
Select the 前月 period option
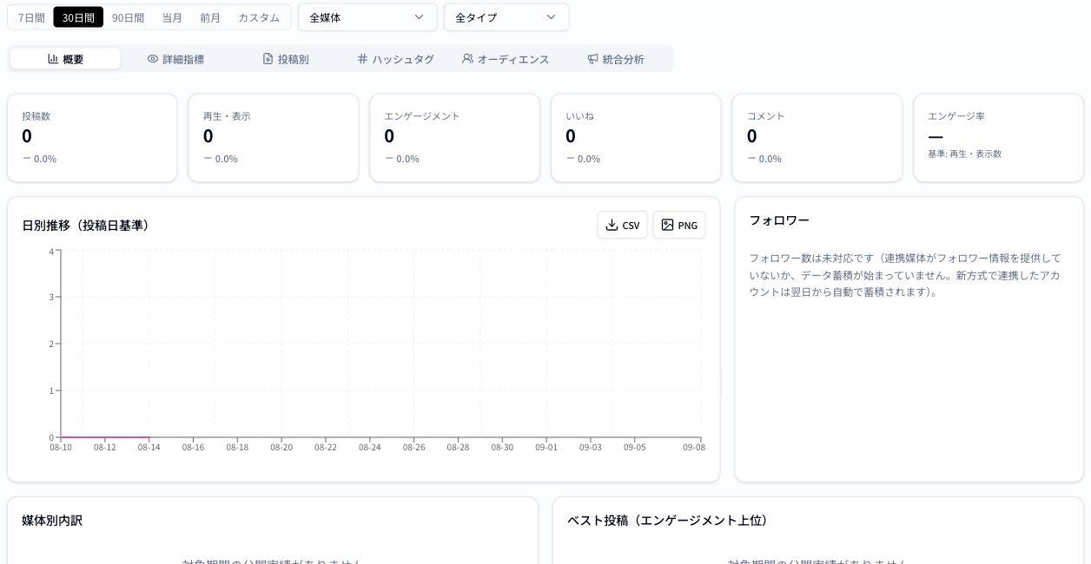pos(210,17)
